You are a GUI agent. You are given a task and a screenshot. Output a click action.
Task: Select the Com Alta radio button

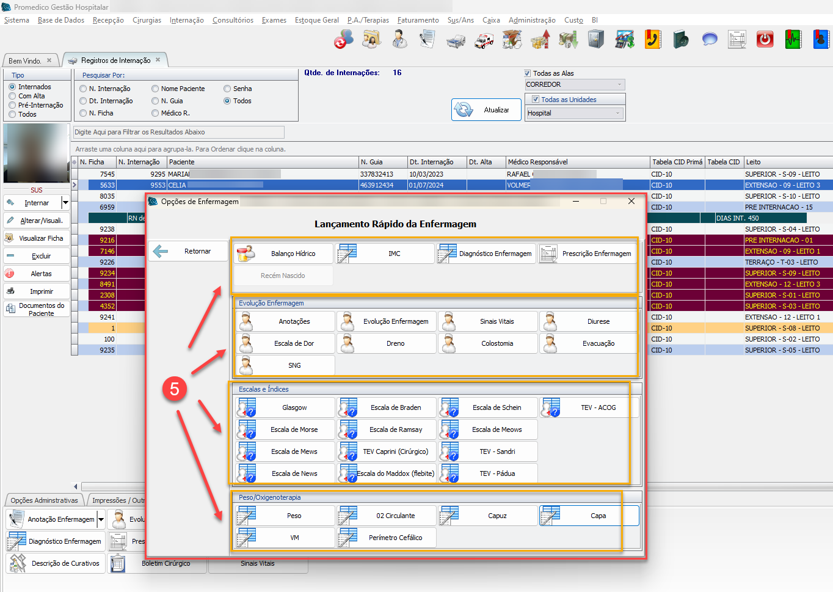(13, 96)
